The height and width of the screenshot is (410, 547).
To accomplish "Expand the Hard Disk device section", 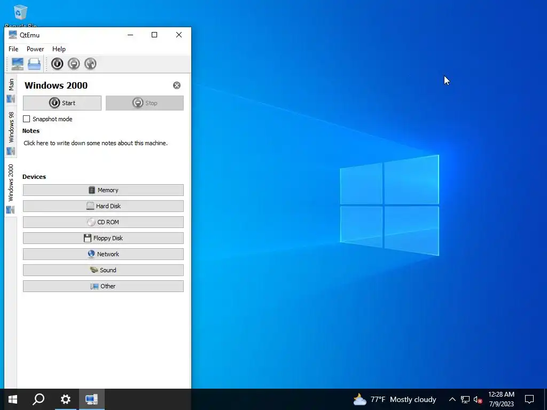I will coord(103,206).
